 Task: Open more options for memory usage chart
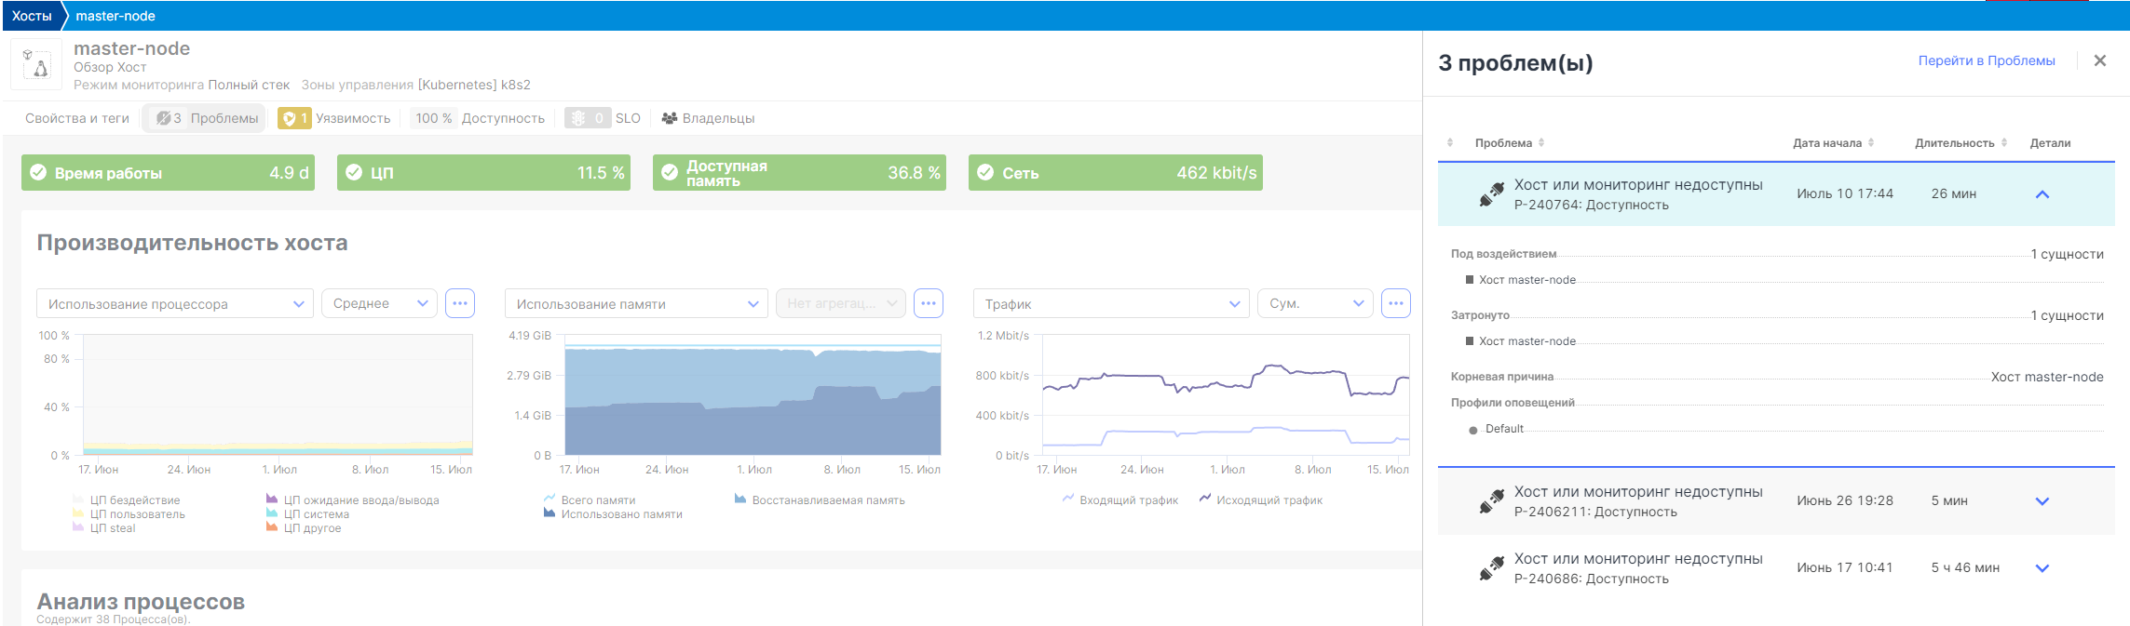pyautogui.click(x=929, y=303)
